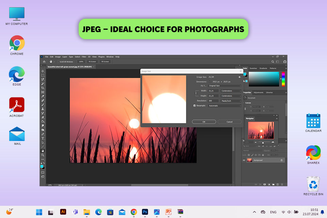
Task: Select the Crop tool
Action: point(43,88)
